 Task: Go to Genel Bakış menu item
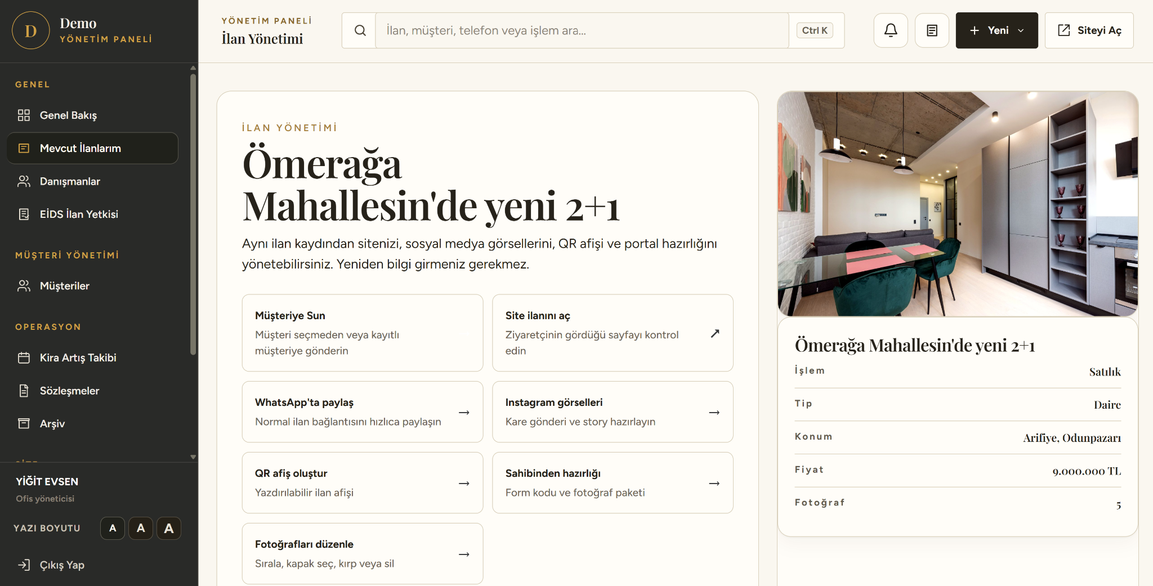[x=92, y=115]
